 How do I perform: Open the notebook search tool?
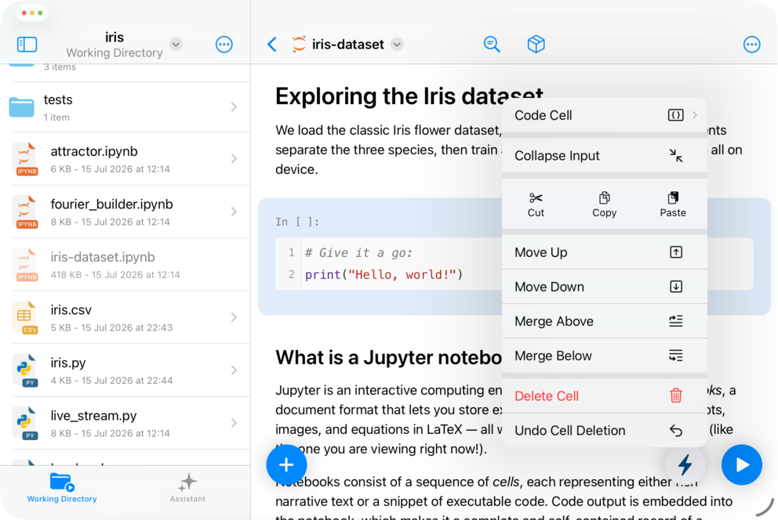pos(491,45)
